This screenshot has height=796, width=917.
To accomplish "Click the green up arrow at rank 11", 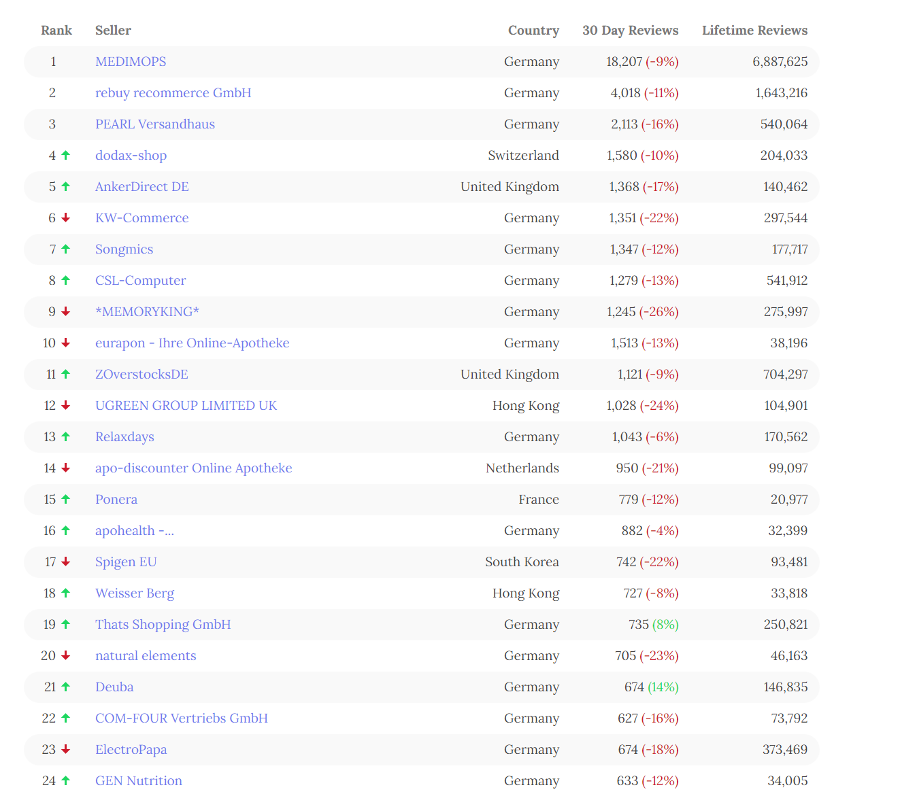I will pos(66,374).
